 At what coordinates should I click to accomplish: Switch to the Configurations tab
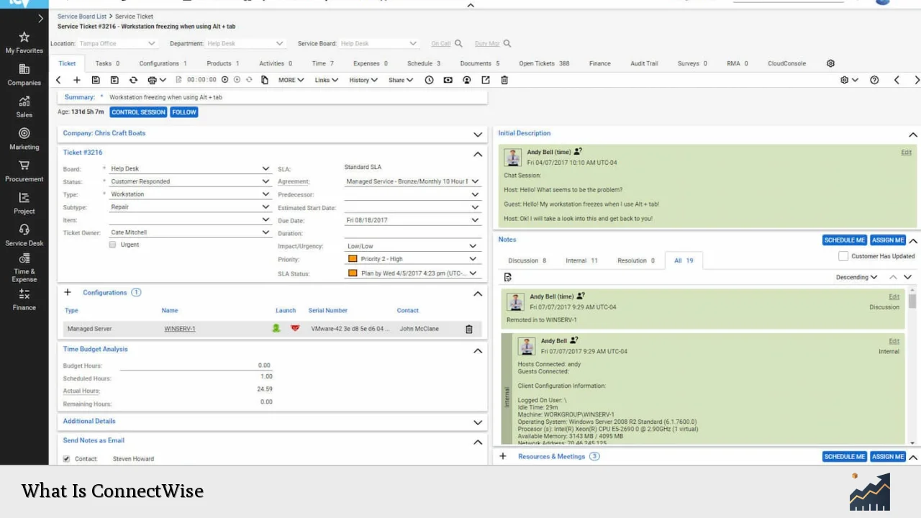click(x=163, y=63)
